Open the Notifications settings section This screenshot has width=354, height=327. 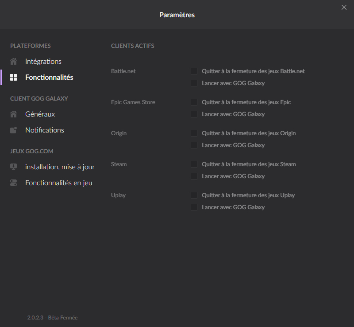click(x=45, y=130)
